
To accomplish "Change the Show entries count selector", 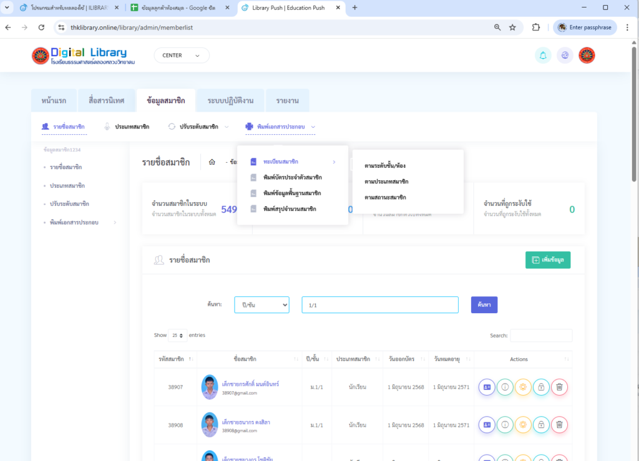I will coord(177,336).
